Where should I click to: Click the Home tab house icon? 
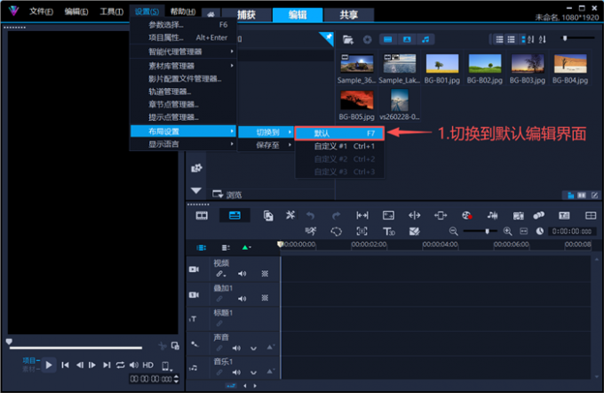[211, 14]
